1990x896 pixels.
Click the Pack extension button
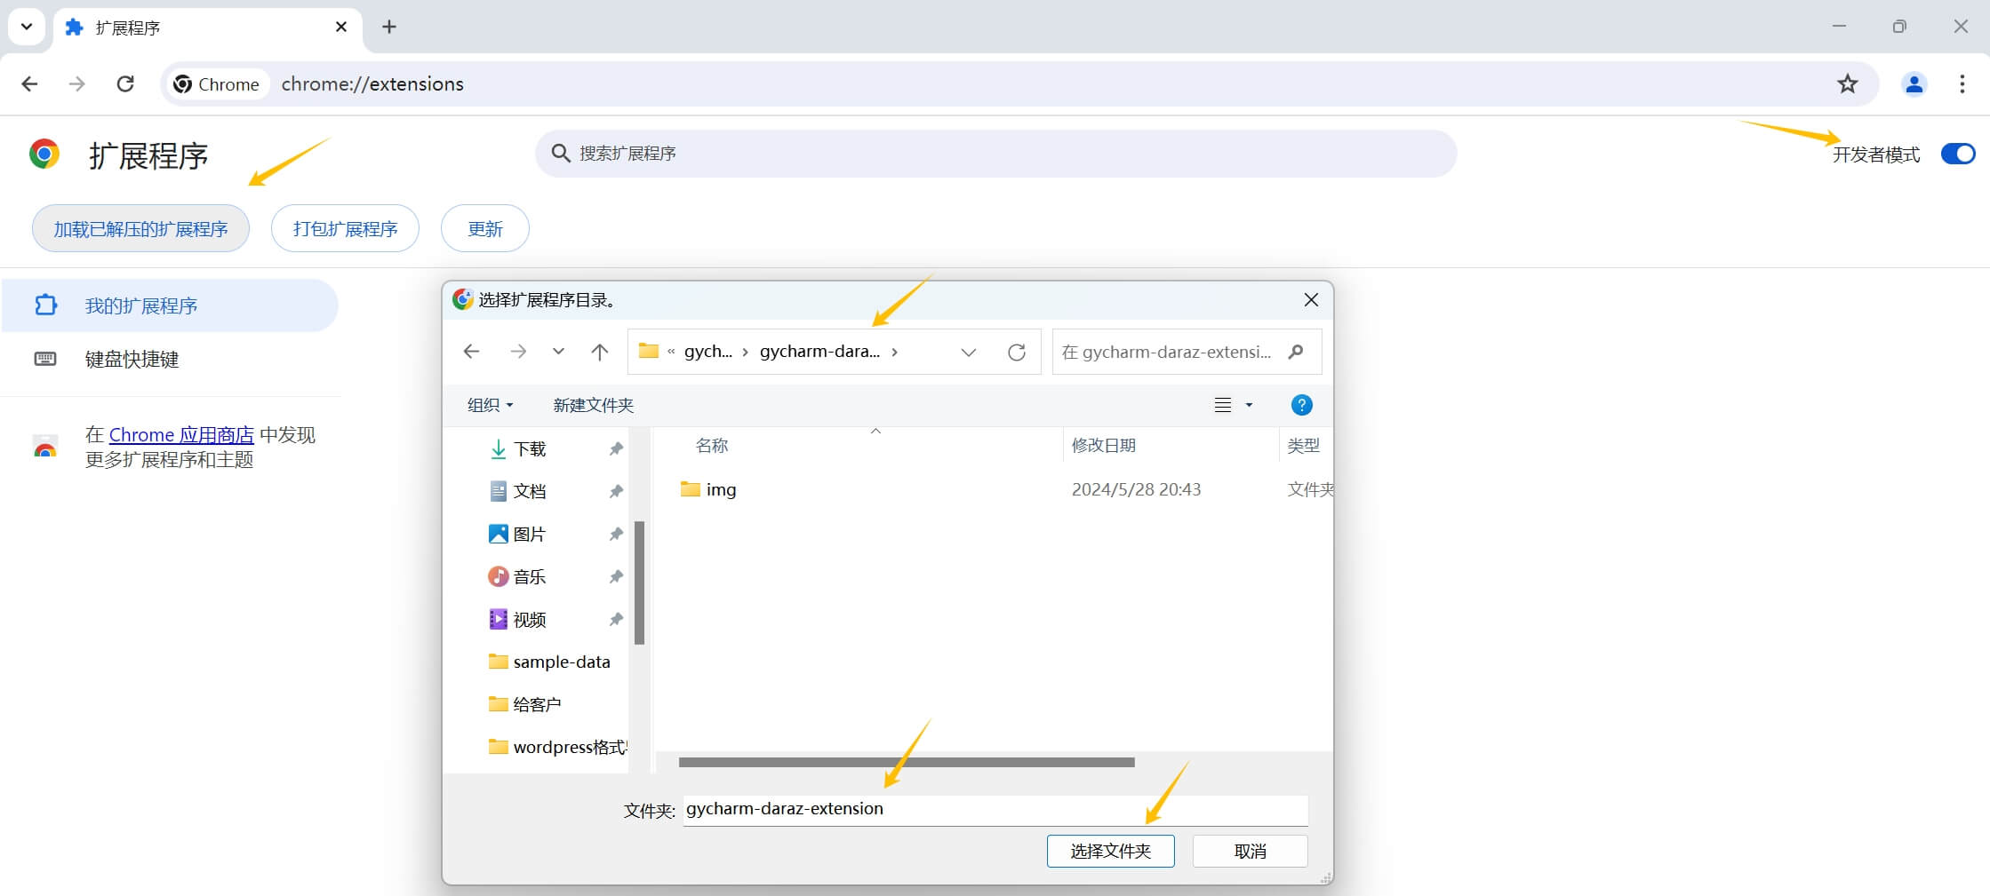(345, 229)
